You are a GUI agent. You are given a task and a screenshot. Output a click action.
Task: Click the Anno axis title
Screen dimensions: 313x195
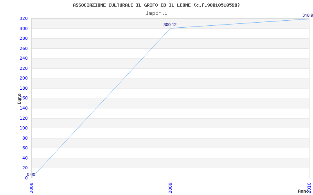click(x=303, y=191)
